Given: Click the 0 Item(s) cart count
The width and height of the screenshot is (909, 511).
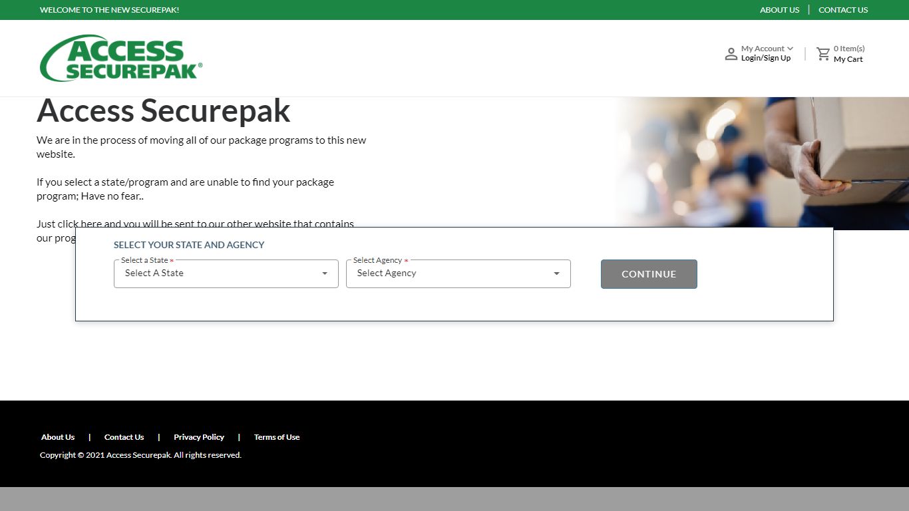Looking at the screenshot, I should (x=849, y=49).
